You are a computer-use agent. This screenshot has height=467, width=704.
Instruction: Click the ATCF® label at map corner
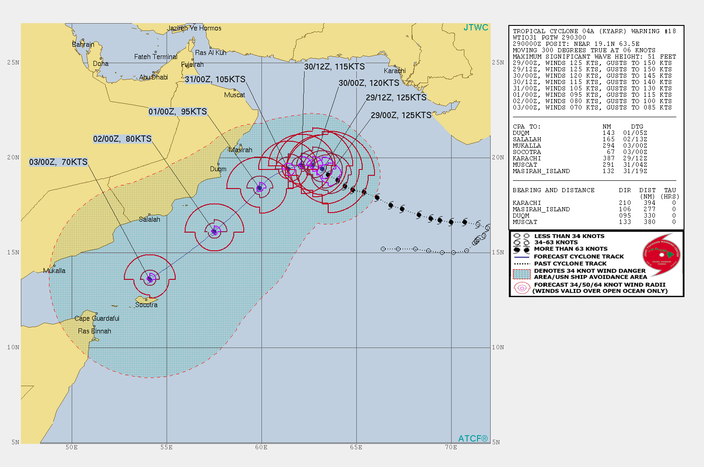pos(473,438)
